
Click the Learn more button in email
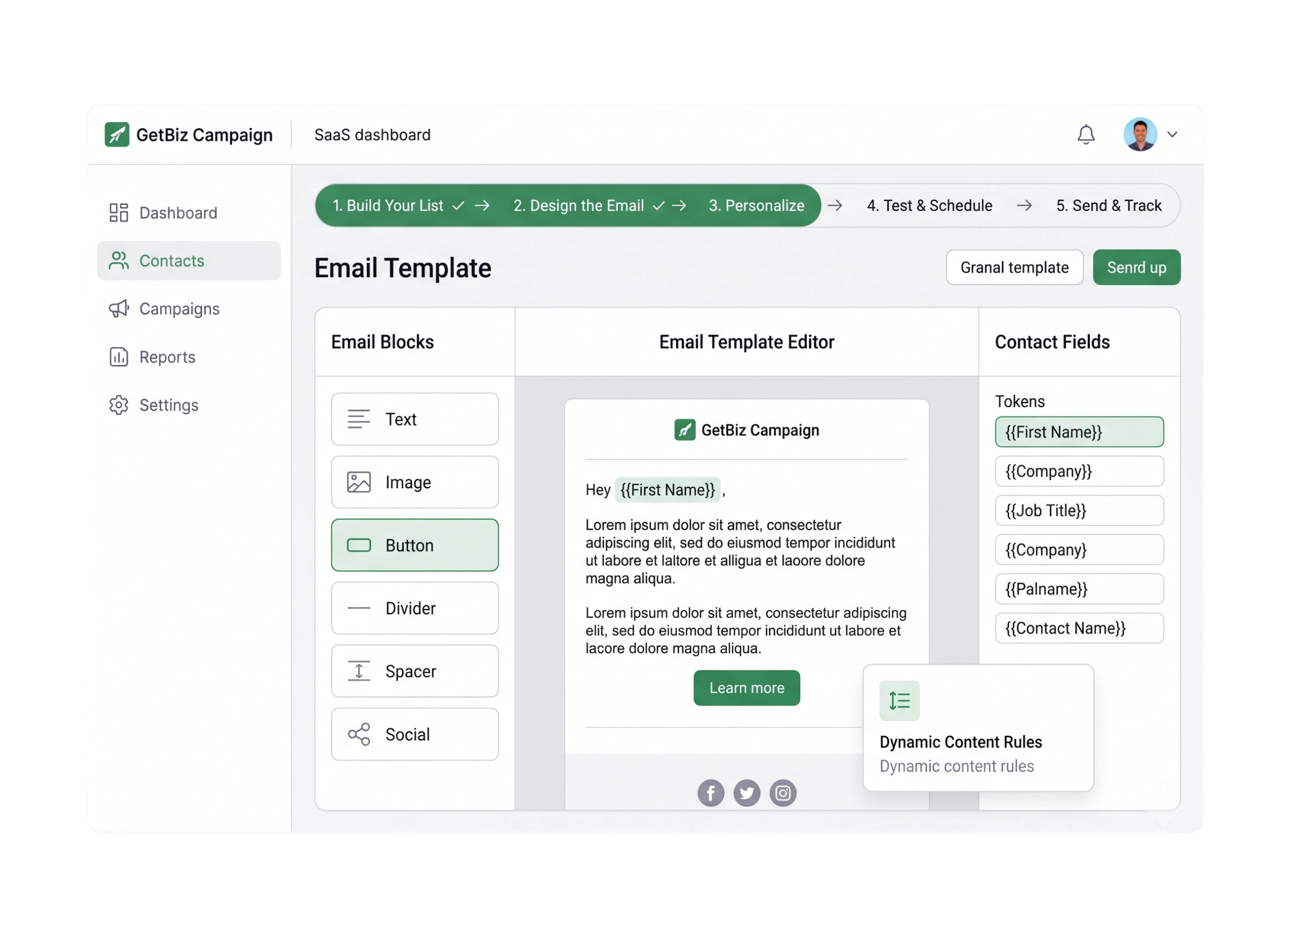point(746,687)
